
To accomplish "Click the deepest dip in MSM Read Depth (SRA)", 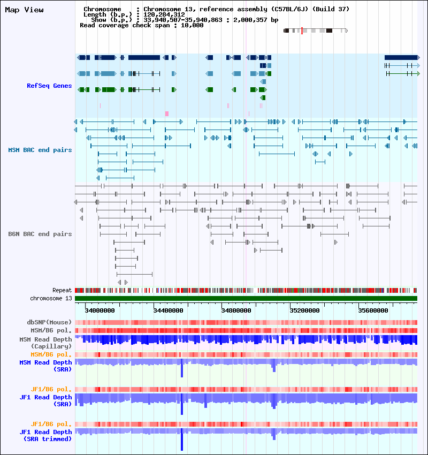I will tap(182, 368).
